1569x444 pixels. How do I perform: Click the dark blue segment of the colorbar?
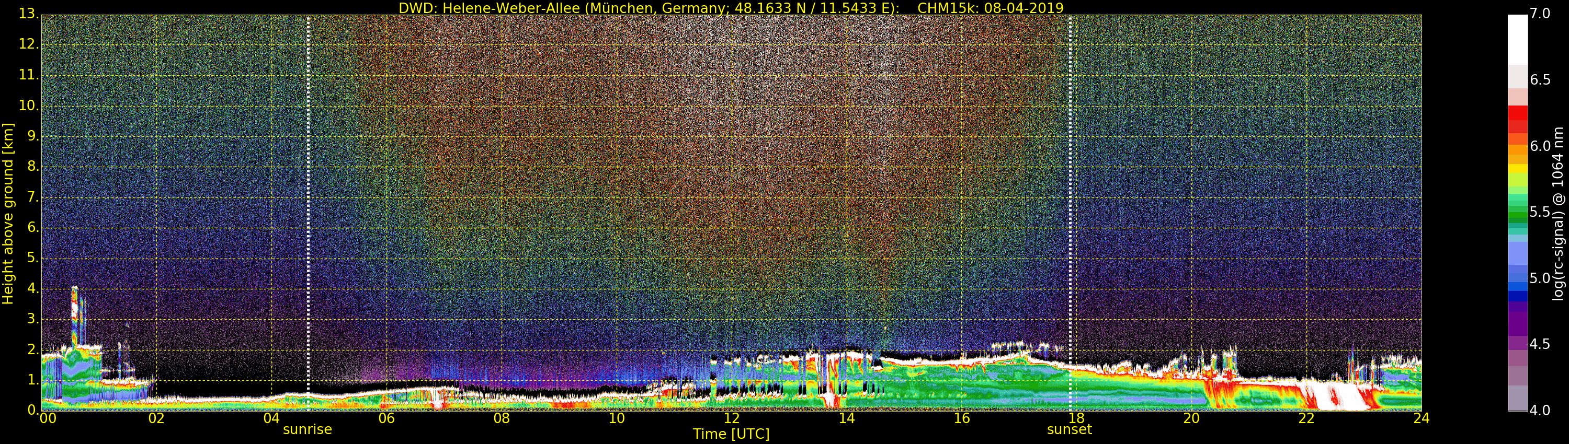(x=1517, y=296)
